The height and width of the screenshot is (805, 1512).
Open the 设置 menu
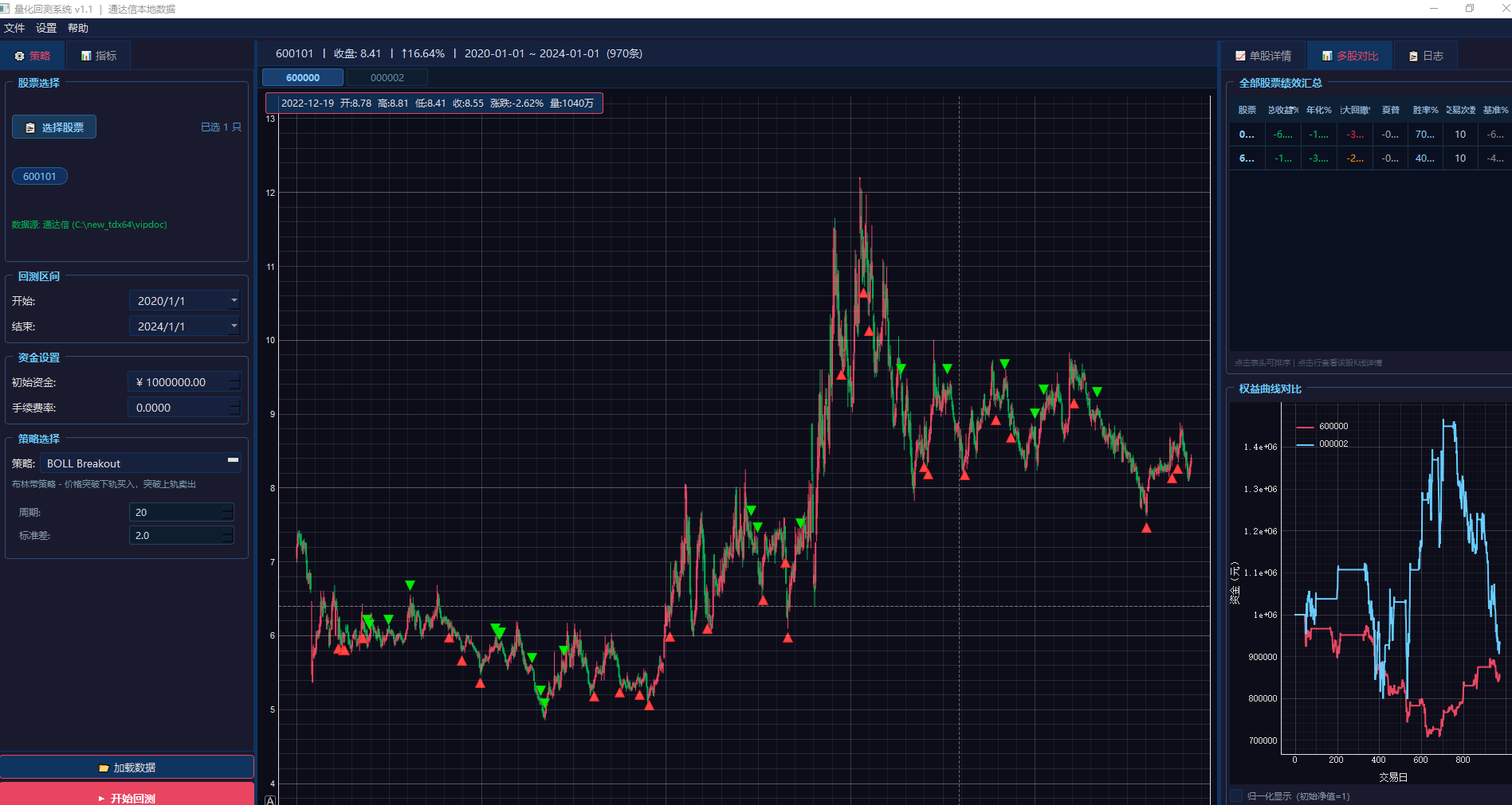46,28
